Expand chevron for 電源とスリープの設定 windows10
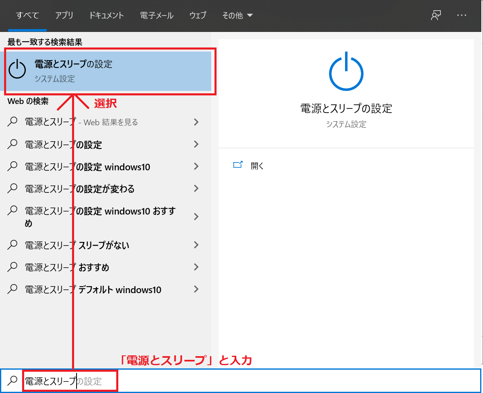This screenshot has height=393, width=483. tap(196, 166)
